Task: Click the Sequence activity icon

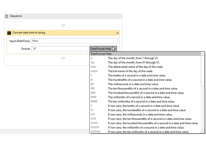Action: click(7, 16)
